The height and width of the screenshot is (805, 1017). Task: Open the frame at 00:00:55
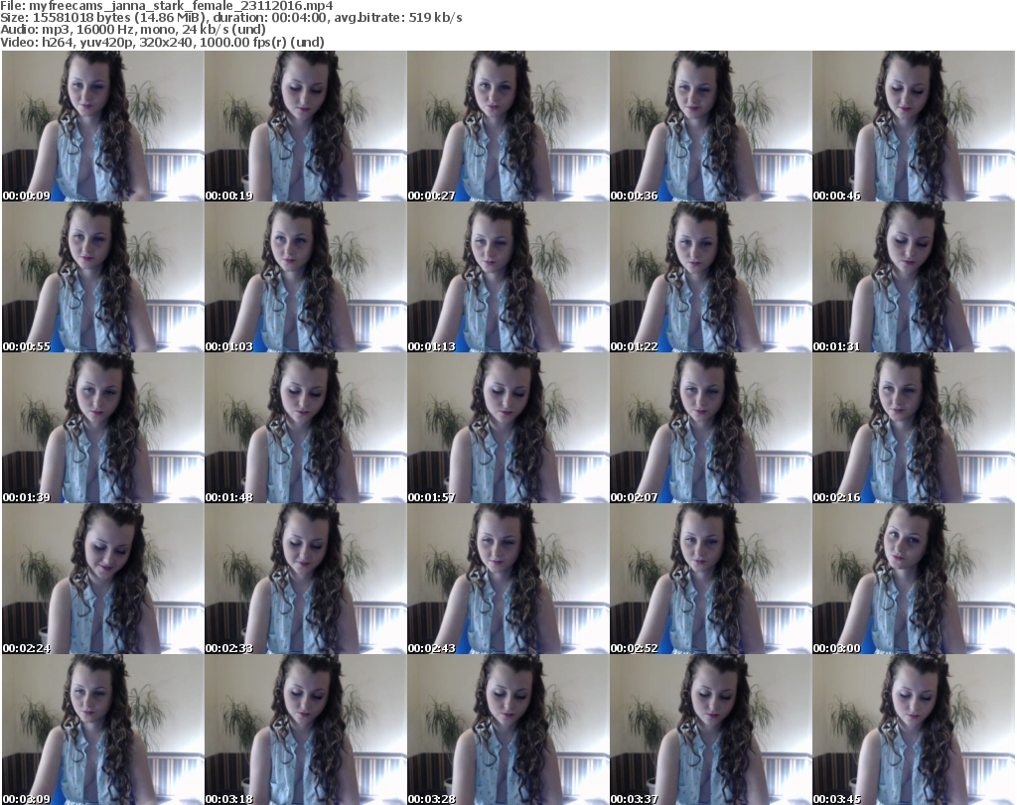(102, 277)
